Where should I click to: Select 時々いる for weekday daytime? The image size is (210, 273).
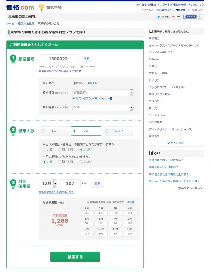(x=66, y=150)
